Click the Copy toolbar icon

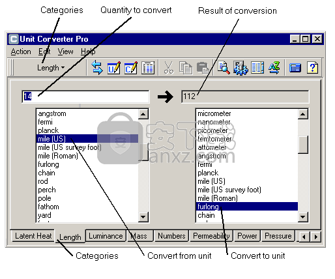(x=186, y=68)
